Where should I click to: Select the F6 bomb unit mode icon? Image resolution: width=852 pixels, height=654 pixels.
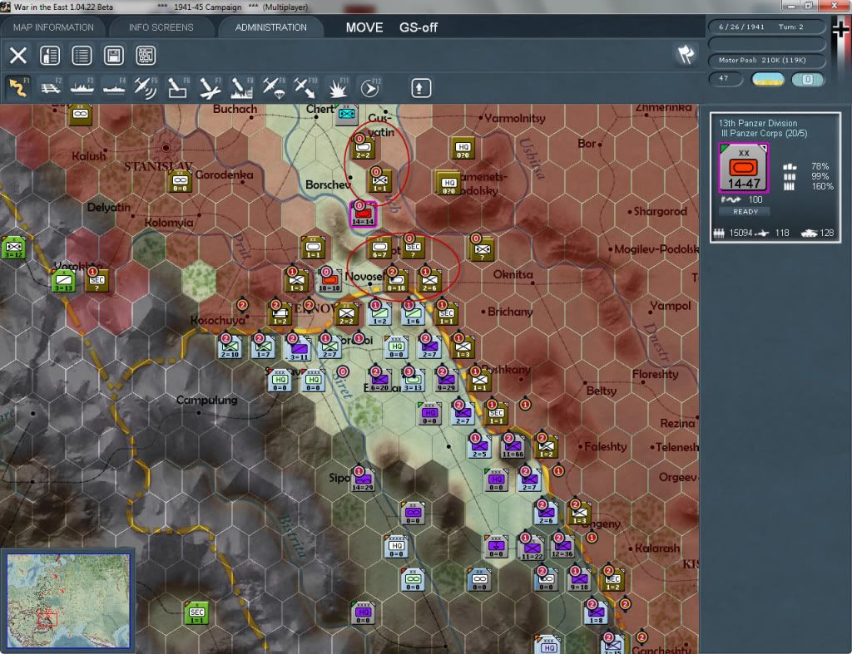point(178,87)
